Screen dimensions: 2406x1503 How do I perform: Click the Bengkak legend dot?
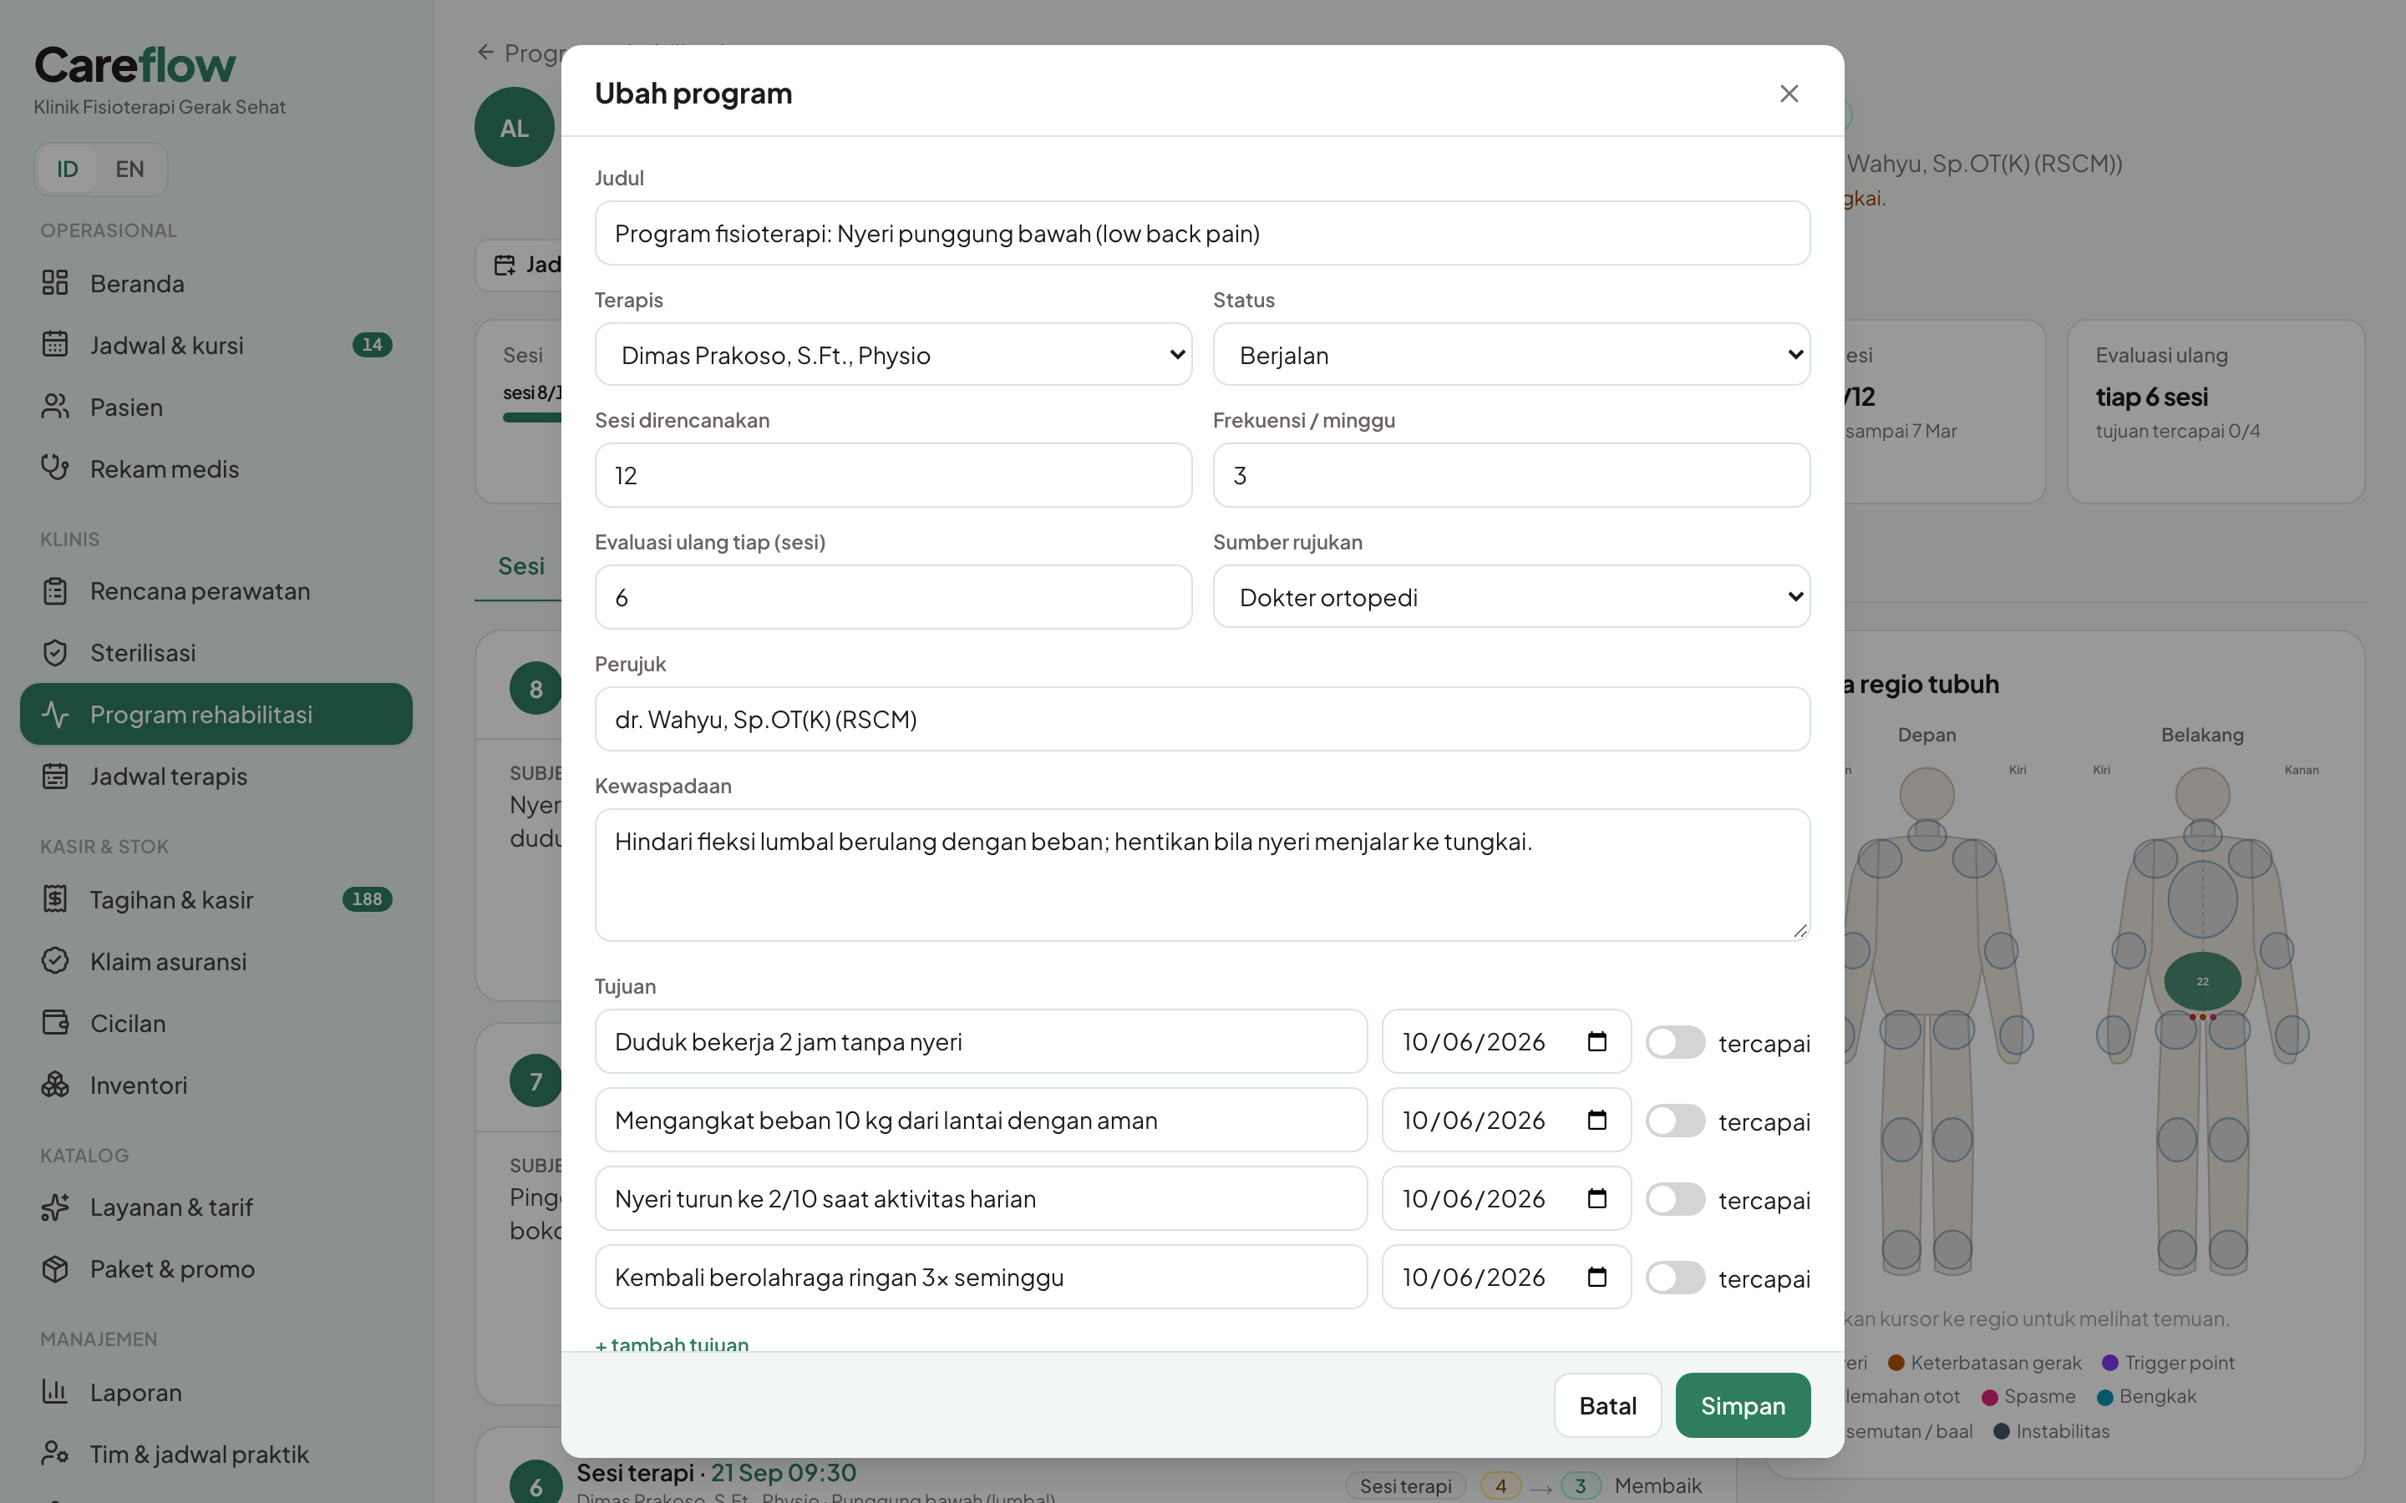click(2104, 1398)
